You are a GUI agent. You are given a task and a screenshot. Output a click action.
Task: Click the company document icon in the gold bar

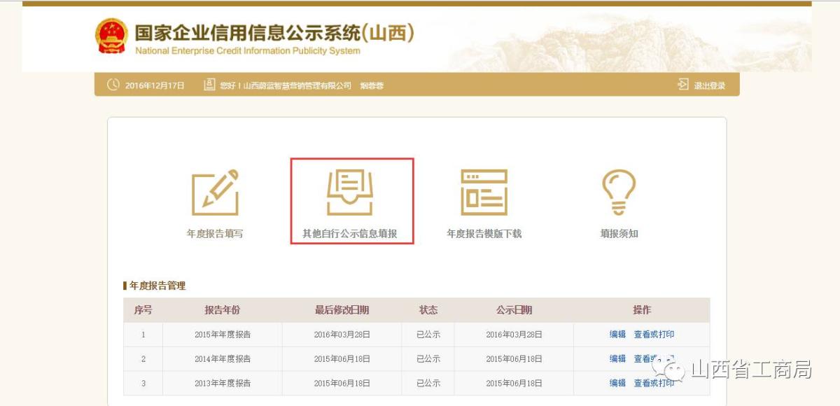click(209, 85)
